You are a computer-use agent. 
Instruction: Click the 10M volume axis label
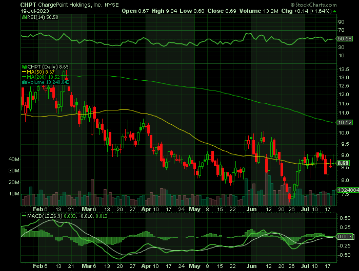point(14,194)
